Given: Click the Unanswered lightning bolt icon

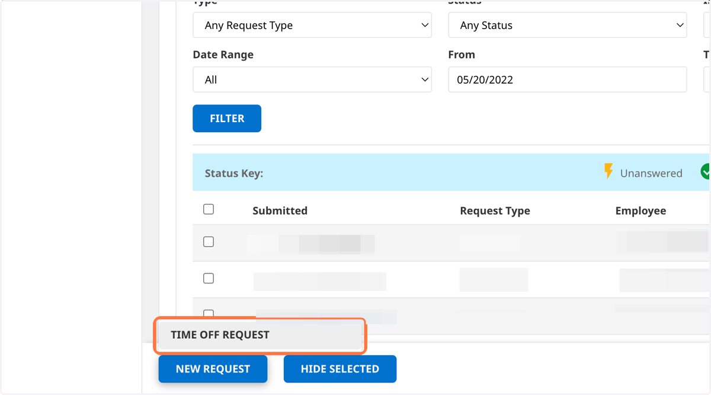Looking at the screenshot, I should point(608,172).
